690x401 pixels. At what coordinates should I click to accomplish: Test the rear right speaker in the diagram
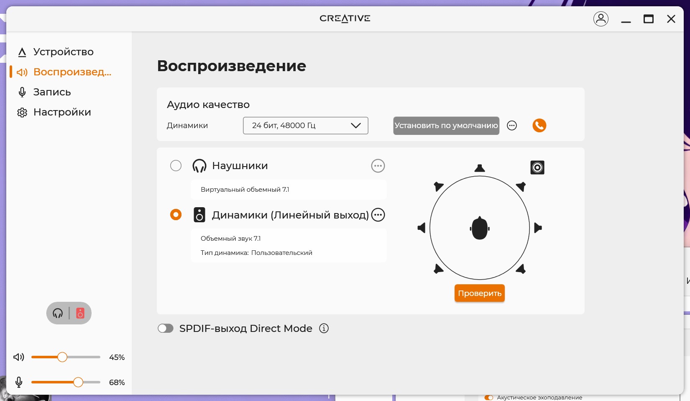click(521, 269)
